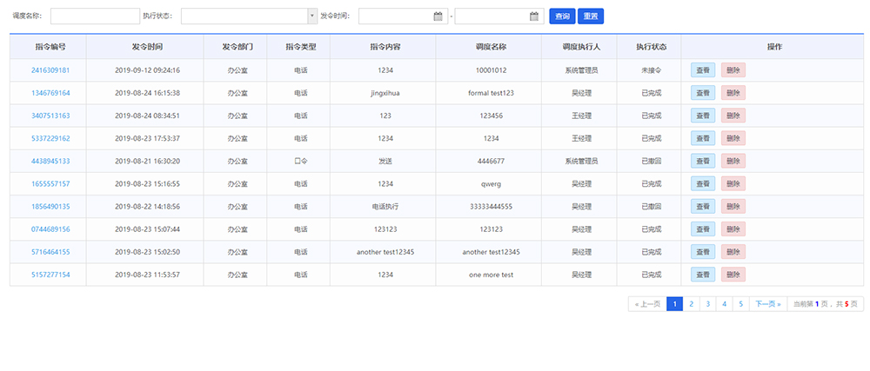The image size is (870, 371).
Task: View details of row 1346769164
Action: (x=702, y=93)
